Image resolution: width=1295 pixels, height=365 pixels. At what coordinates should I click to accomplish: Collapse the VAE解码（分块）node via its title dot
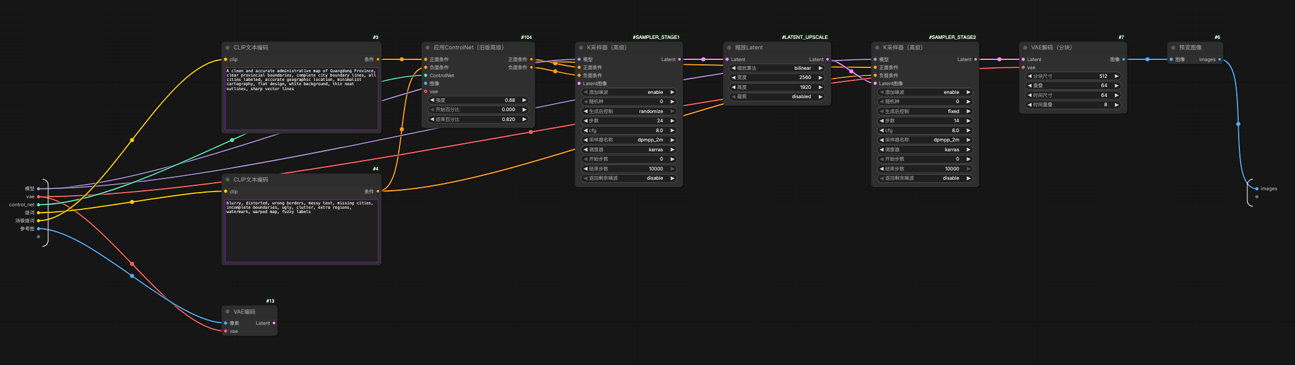pos(1025,48)
